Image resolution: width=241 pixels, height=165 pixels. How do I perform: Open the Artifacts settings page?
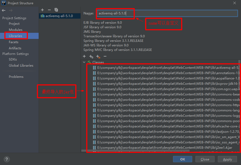pos(15,48)
